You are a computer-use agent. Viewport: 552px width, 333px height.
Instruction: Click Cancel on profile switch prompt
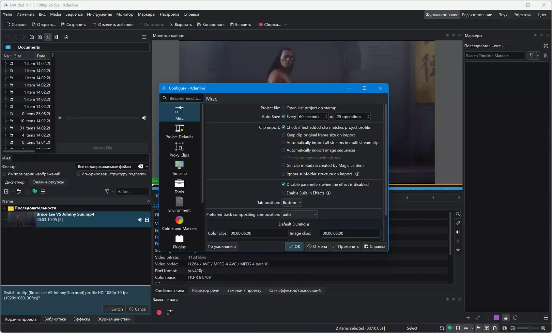[138, 309]
